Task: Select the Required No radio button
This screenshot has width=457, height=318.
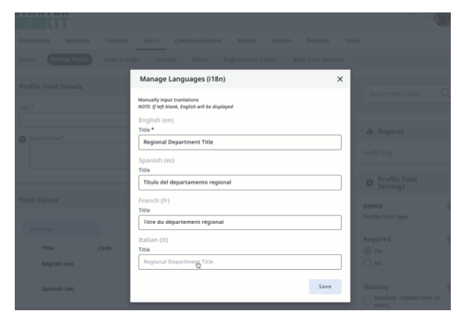Action: [368, 264]
